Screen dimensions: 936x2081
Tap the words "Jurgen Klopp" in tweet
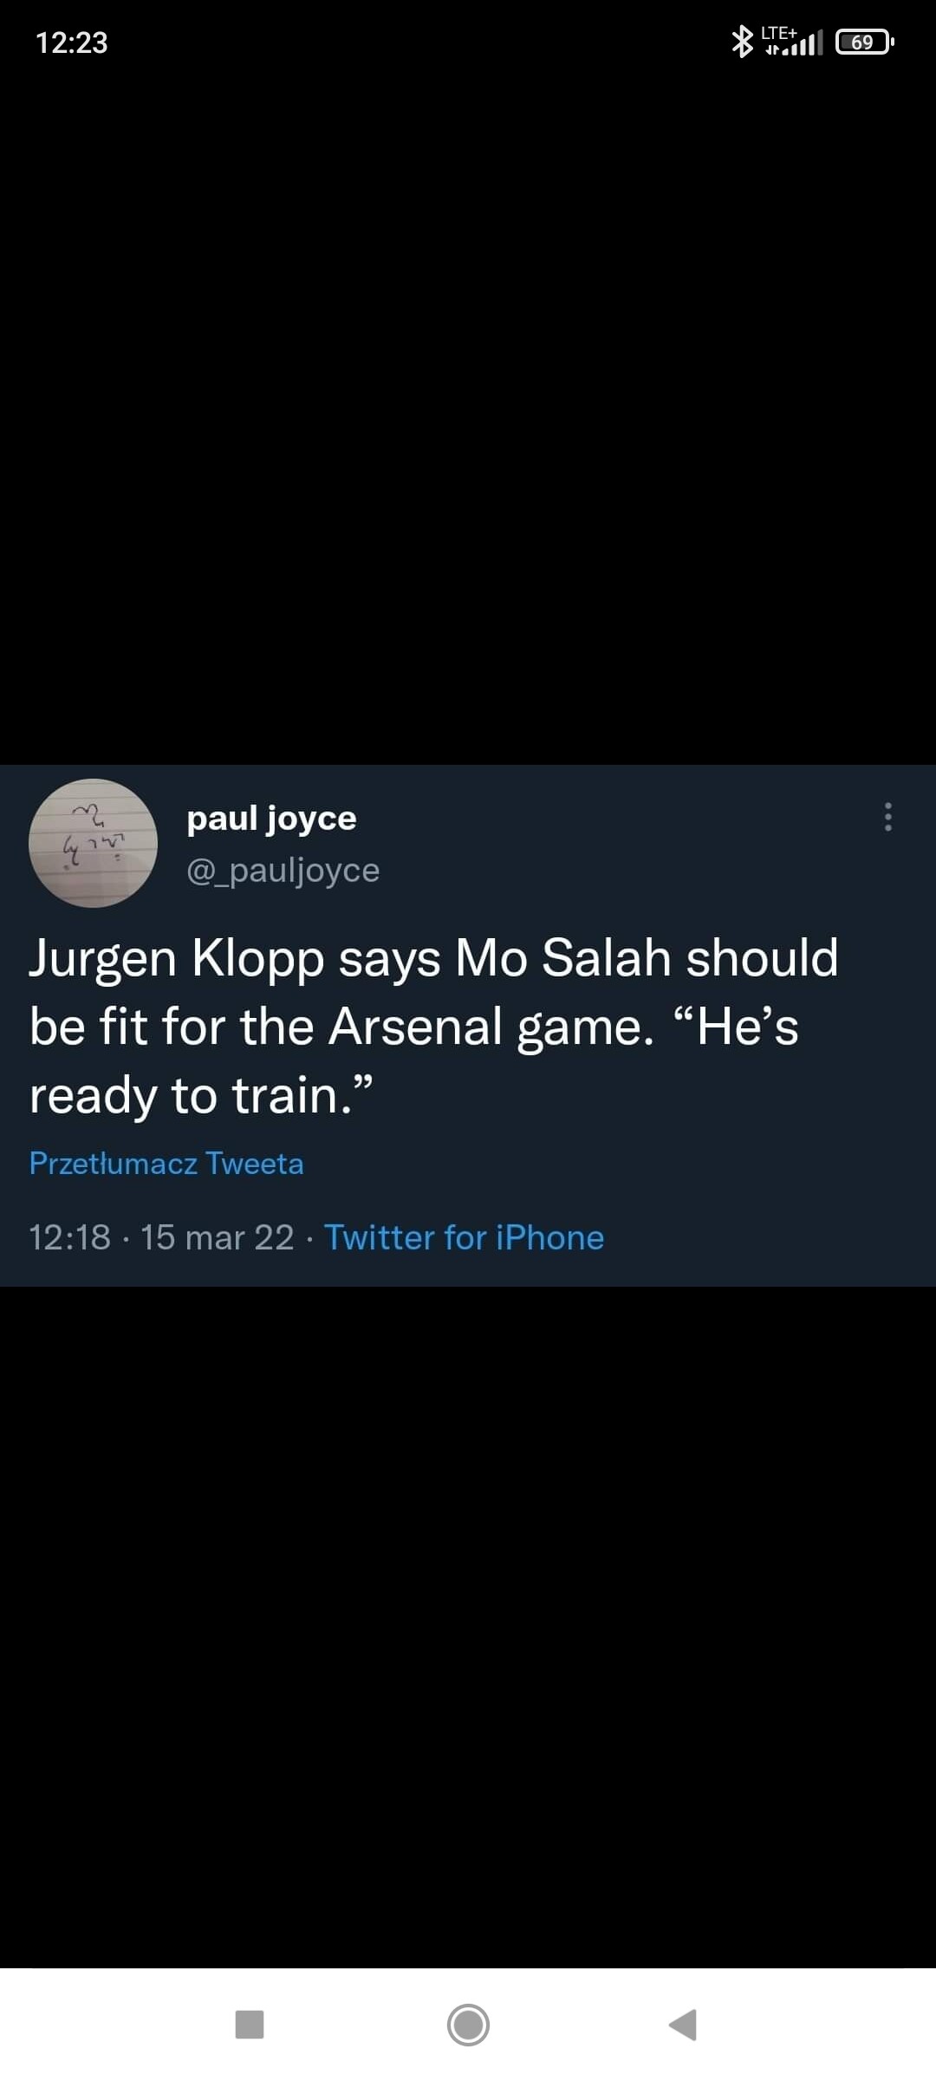[x=177, y=958]
